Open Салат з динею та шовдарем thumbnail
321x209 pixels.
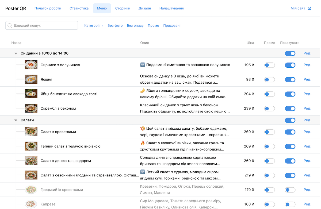[x=31, y=161]
